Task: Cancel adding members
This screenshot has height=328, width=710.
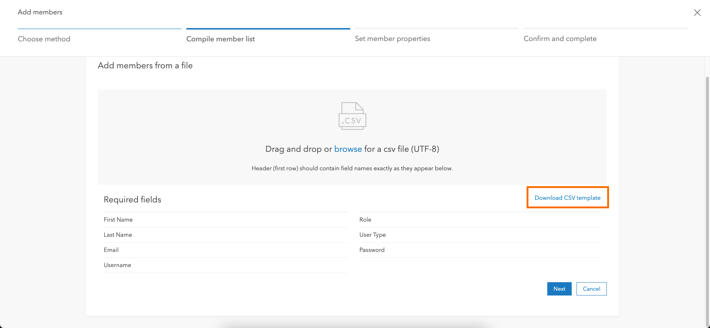Action: [x=591, y=289]
